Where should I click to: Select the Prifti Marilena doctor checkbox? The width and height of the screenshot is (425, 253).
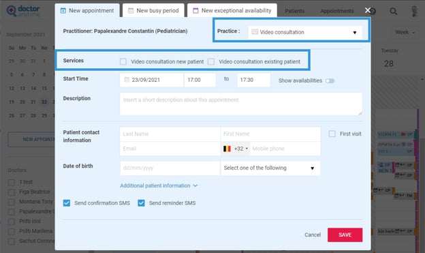[12, 232]
